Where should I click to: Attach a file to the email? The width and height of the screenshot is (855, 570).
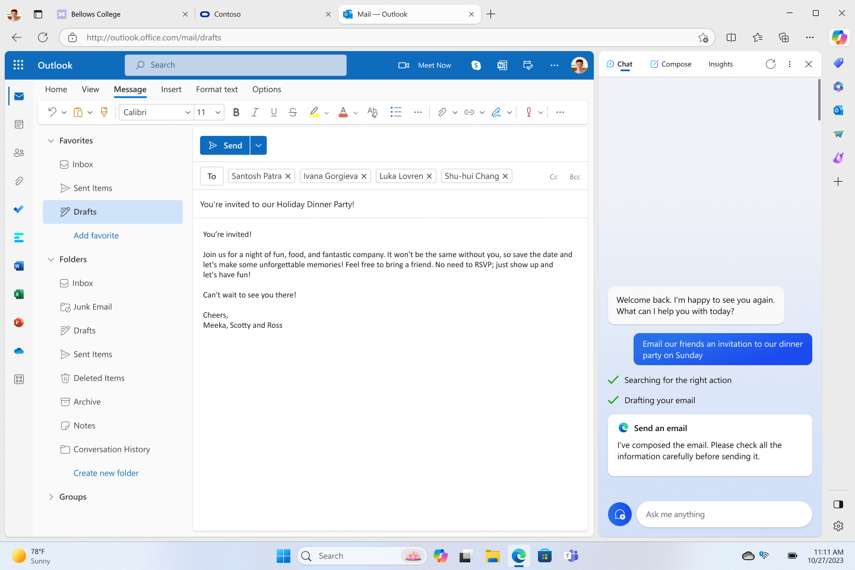442,112
